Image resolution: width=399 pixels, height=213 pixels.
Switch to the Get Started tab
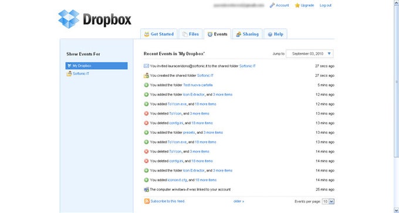pos(159,34)
